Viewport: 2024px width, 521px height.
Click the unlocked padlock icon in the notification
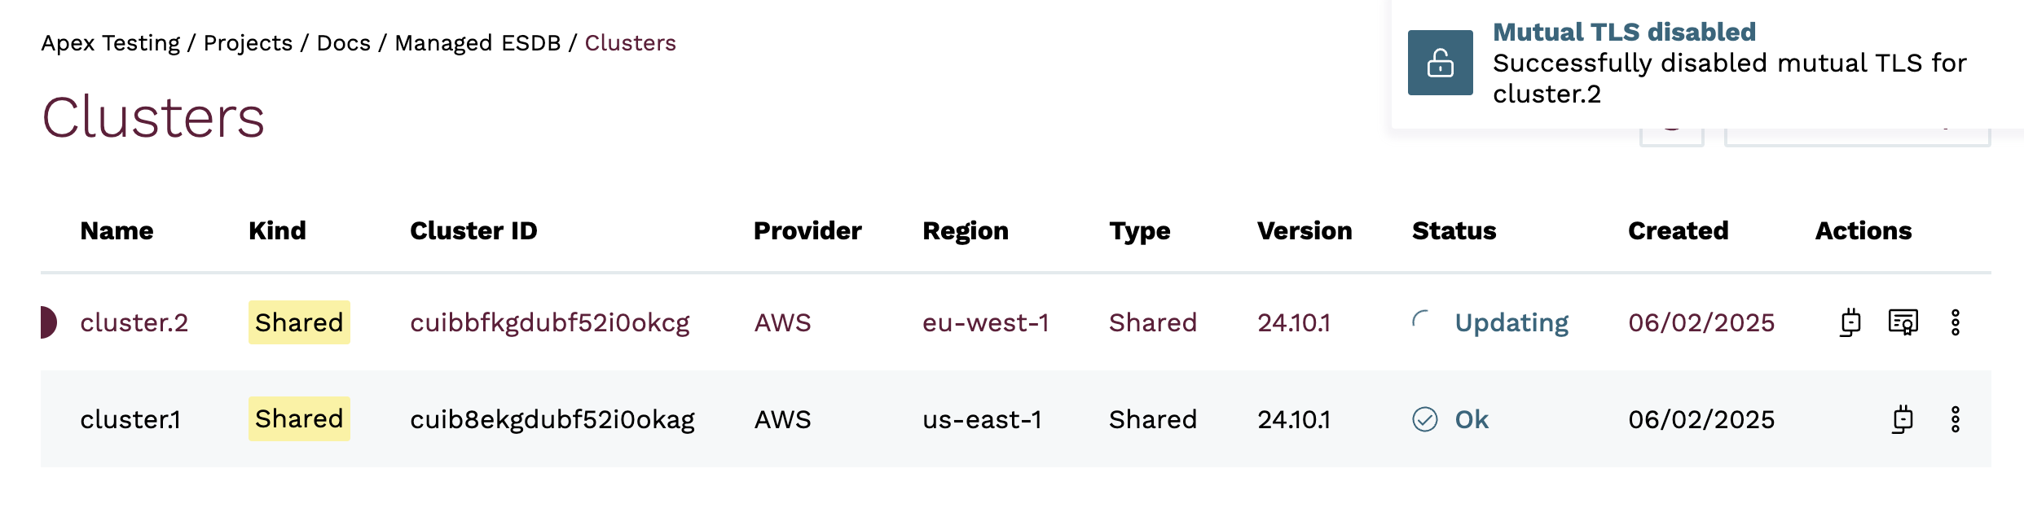pos(1440,63)
